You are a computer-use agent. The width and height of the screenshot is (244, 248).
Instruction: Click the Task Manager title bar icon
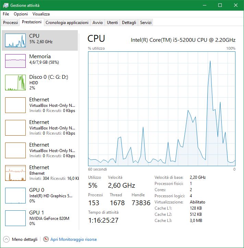pyautogui.click(x=5, y=5)
